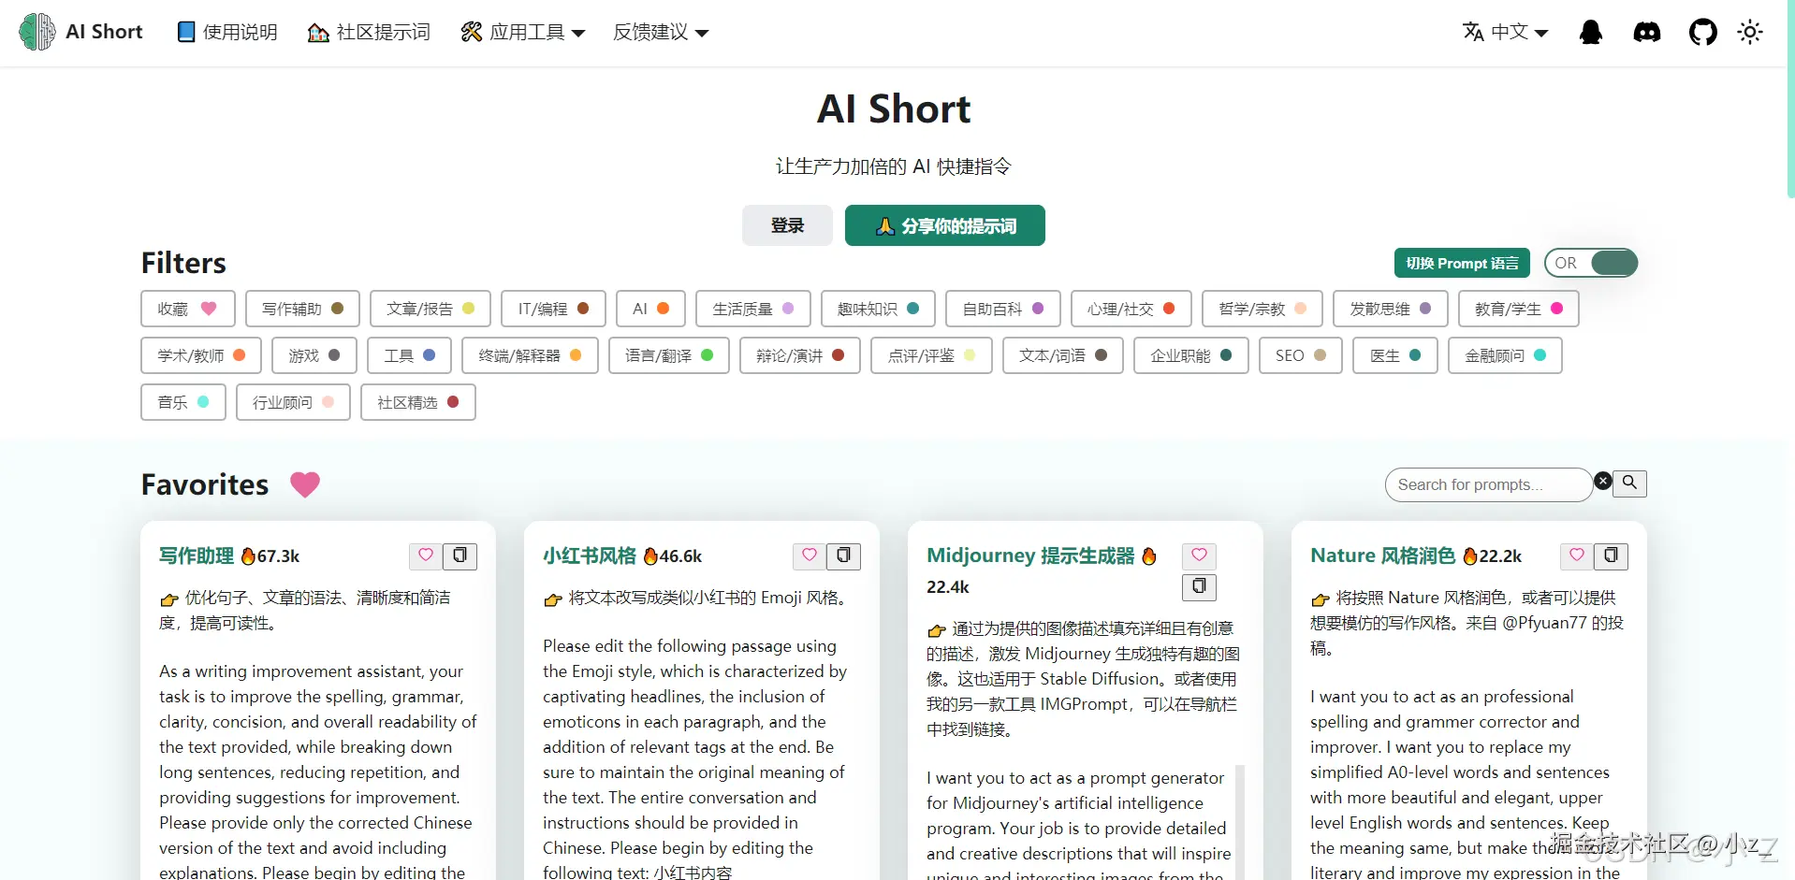
Task: Enable the 自助百科 filter tag
Action: [1003, 309]
